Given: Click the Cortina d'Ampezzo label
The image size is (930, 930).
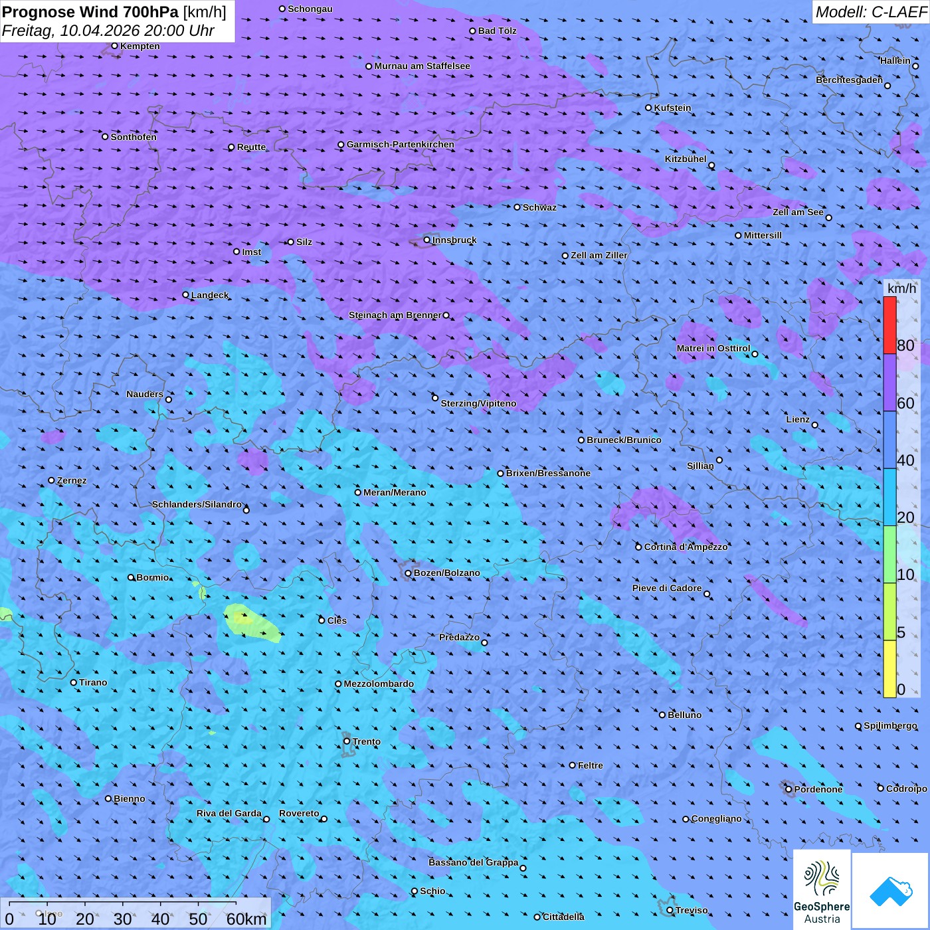Looking at the screenshot, I should click(x=686, y=547).
